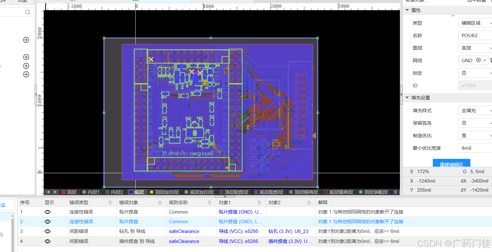Viewport: 492px width, 252px height.
Task: Click the 序号 column header
Action: coord(25,203)
